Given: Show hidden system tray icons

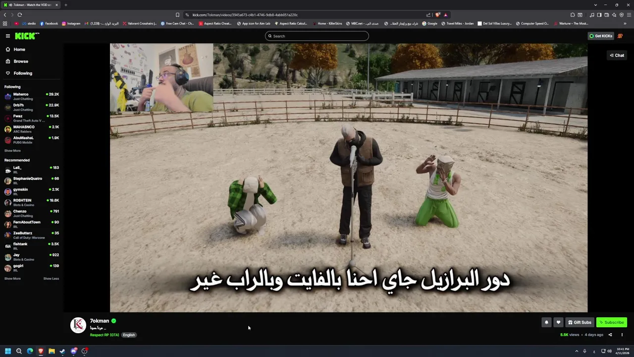Looking at the screenshot, I should (577, 351).
